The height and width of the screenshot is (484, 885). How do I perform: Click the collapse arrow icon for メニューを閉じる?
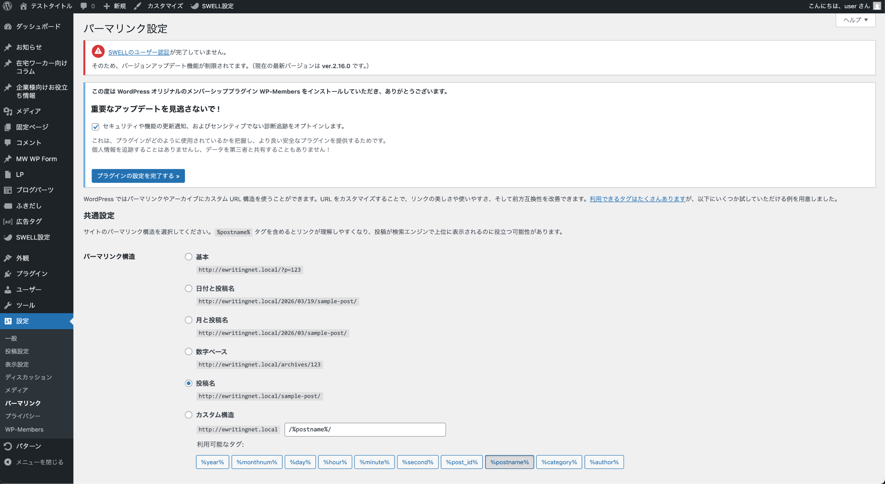point(8,462)
